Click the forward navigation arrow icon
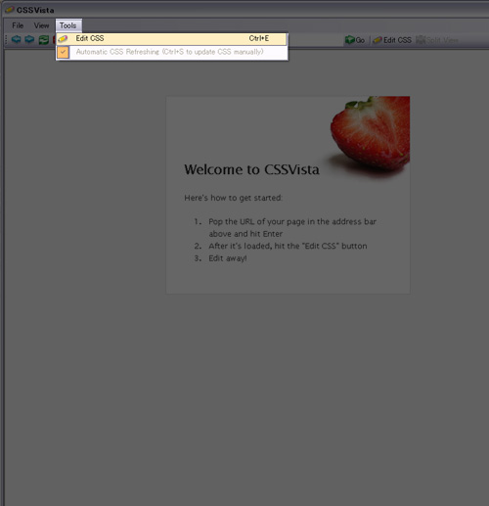Screen dimensions: 489x506 pos(29,39)
